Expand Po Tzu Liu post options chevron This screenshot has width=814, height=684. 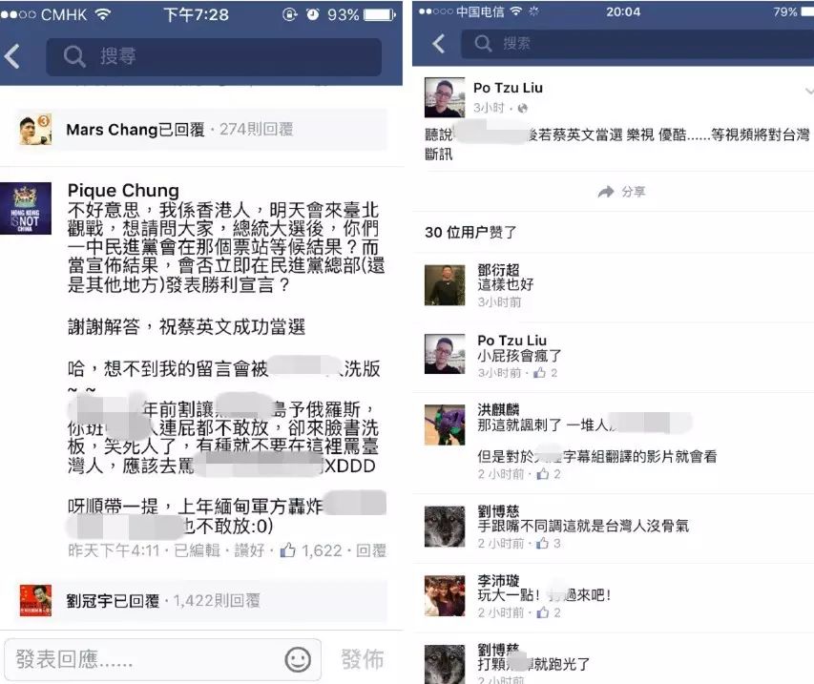(809, 91)
